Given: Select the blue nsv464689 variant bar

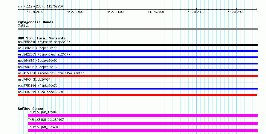Looking at the screenshot, I should [137, 64].
